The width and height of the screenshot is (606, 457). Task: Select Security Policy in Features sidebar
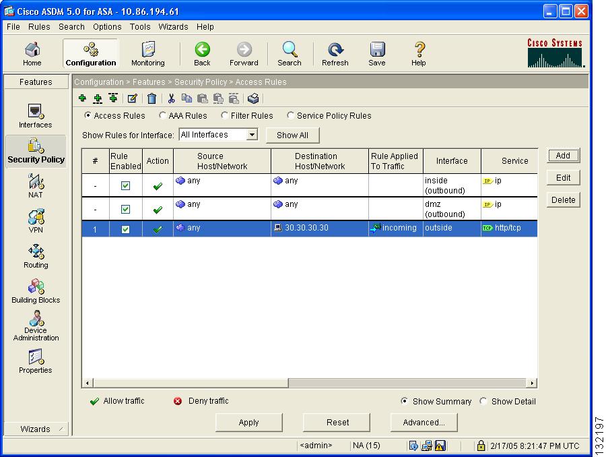(36, 151)
